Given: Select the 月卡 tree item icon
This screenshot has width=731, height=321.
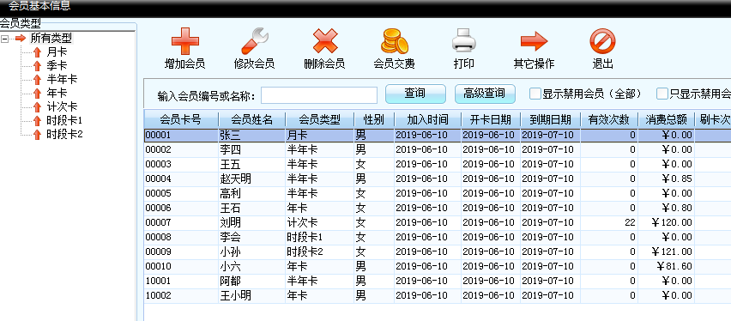Looking at the screenshot, I should point(38,51).
